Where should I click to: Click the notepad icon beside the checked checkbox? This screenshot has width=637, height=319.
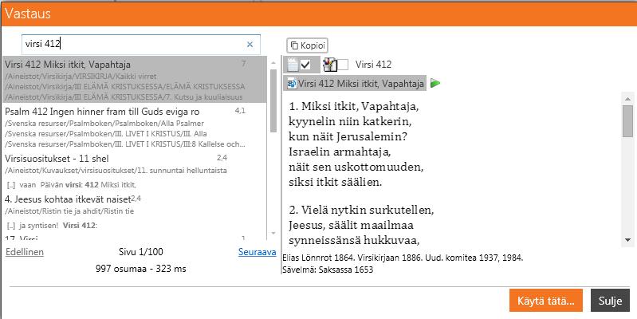point(293,65)
